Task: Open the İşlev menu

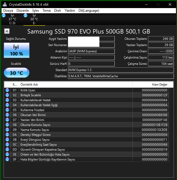Action: coord(36,11)
